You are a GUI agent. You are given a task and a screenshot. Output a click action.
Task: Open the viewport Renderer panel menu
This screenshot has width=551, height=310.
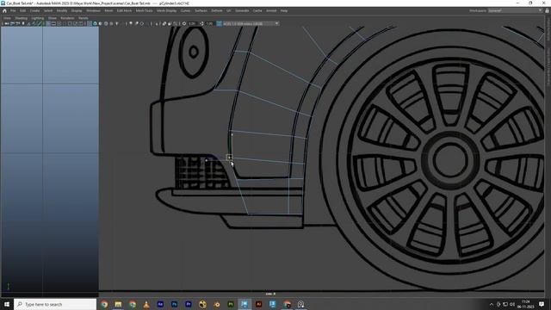point(67,18)
